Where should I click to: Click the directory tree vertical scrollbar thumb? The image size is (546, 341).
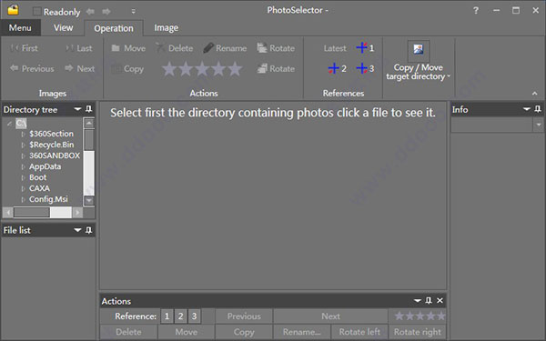pos(89,140)
